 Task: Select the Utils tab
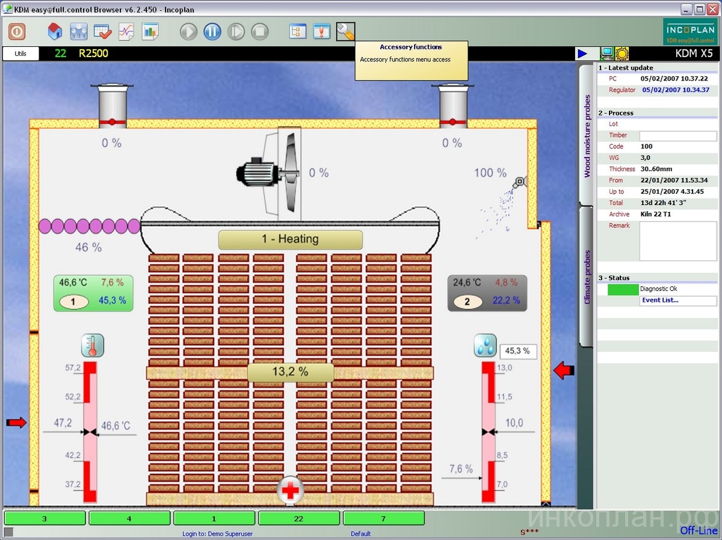(x=20, y=54)
